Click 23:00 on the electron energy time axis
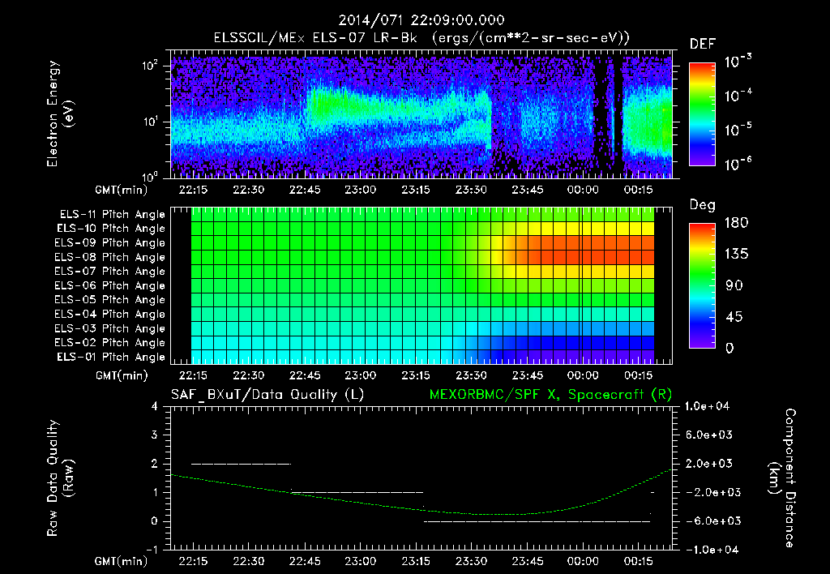Image resolution: width=830 pixels, height=574 pixels. [x=360, y=190]
